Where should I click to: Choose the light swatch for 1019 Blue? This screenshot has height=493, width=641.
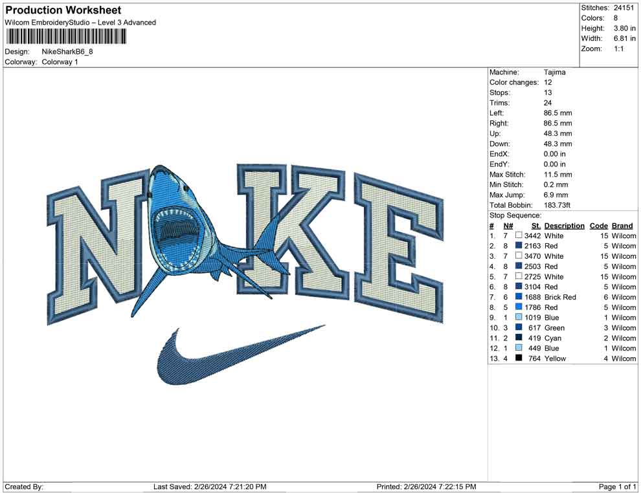tap(519, 317)
